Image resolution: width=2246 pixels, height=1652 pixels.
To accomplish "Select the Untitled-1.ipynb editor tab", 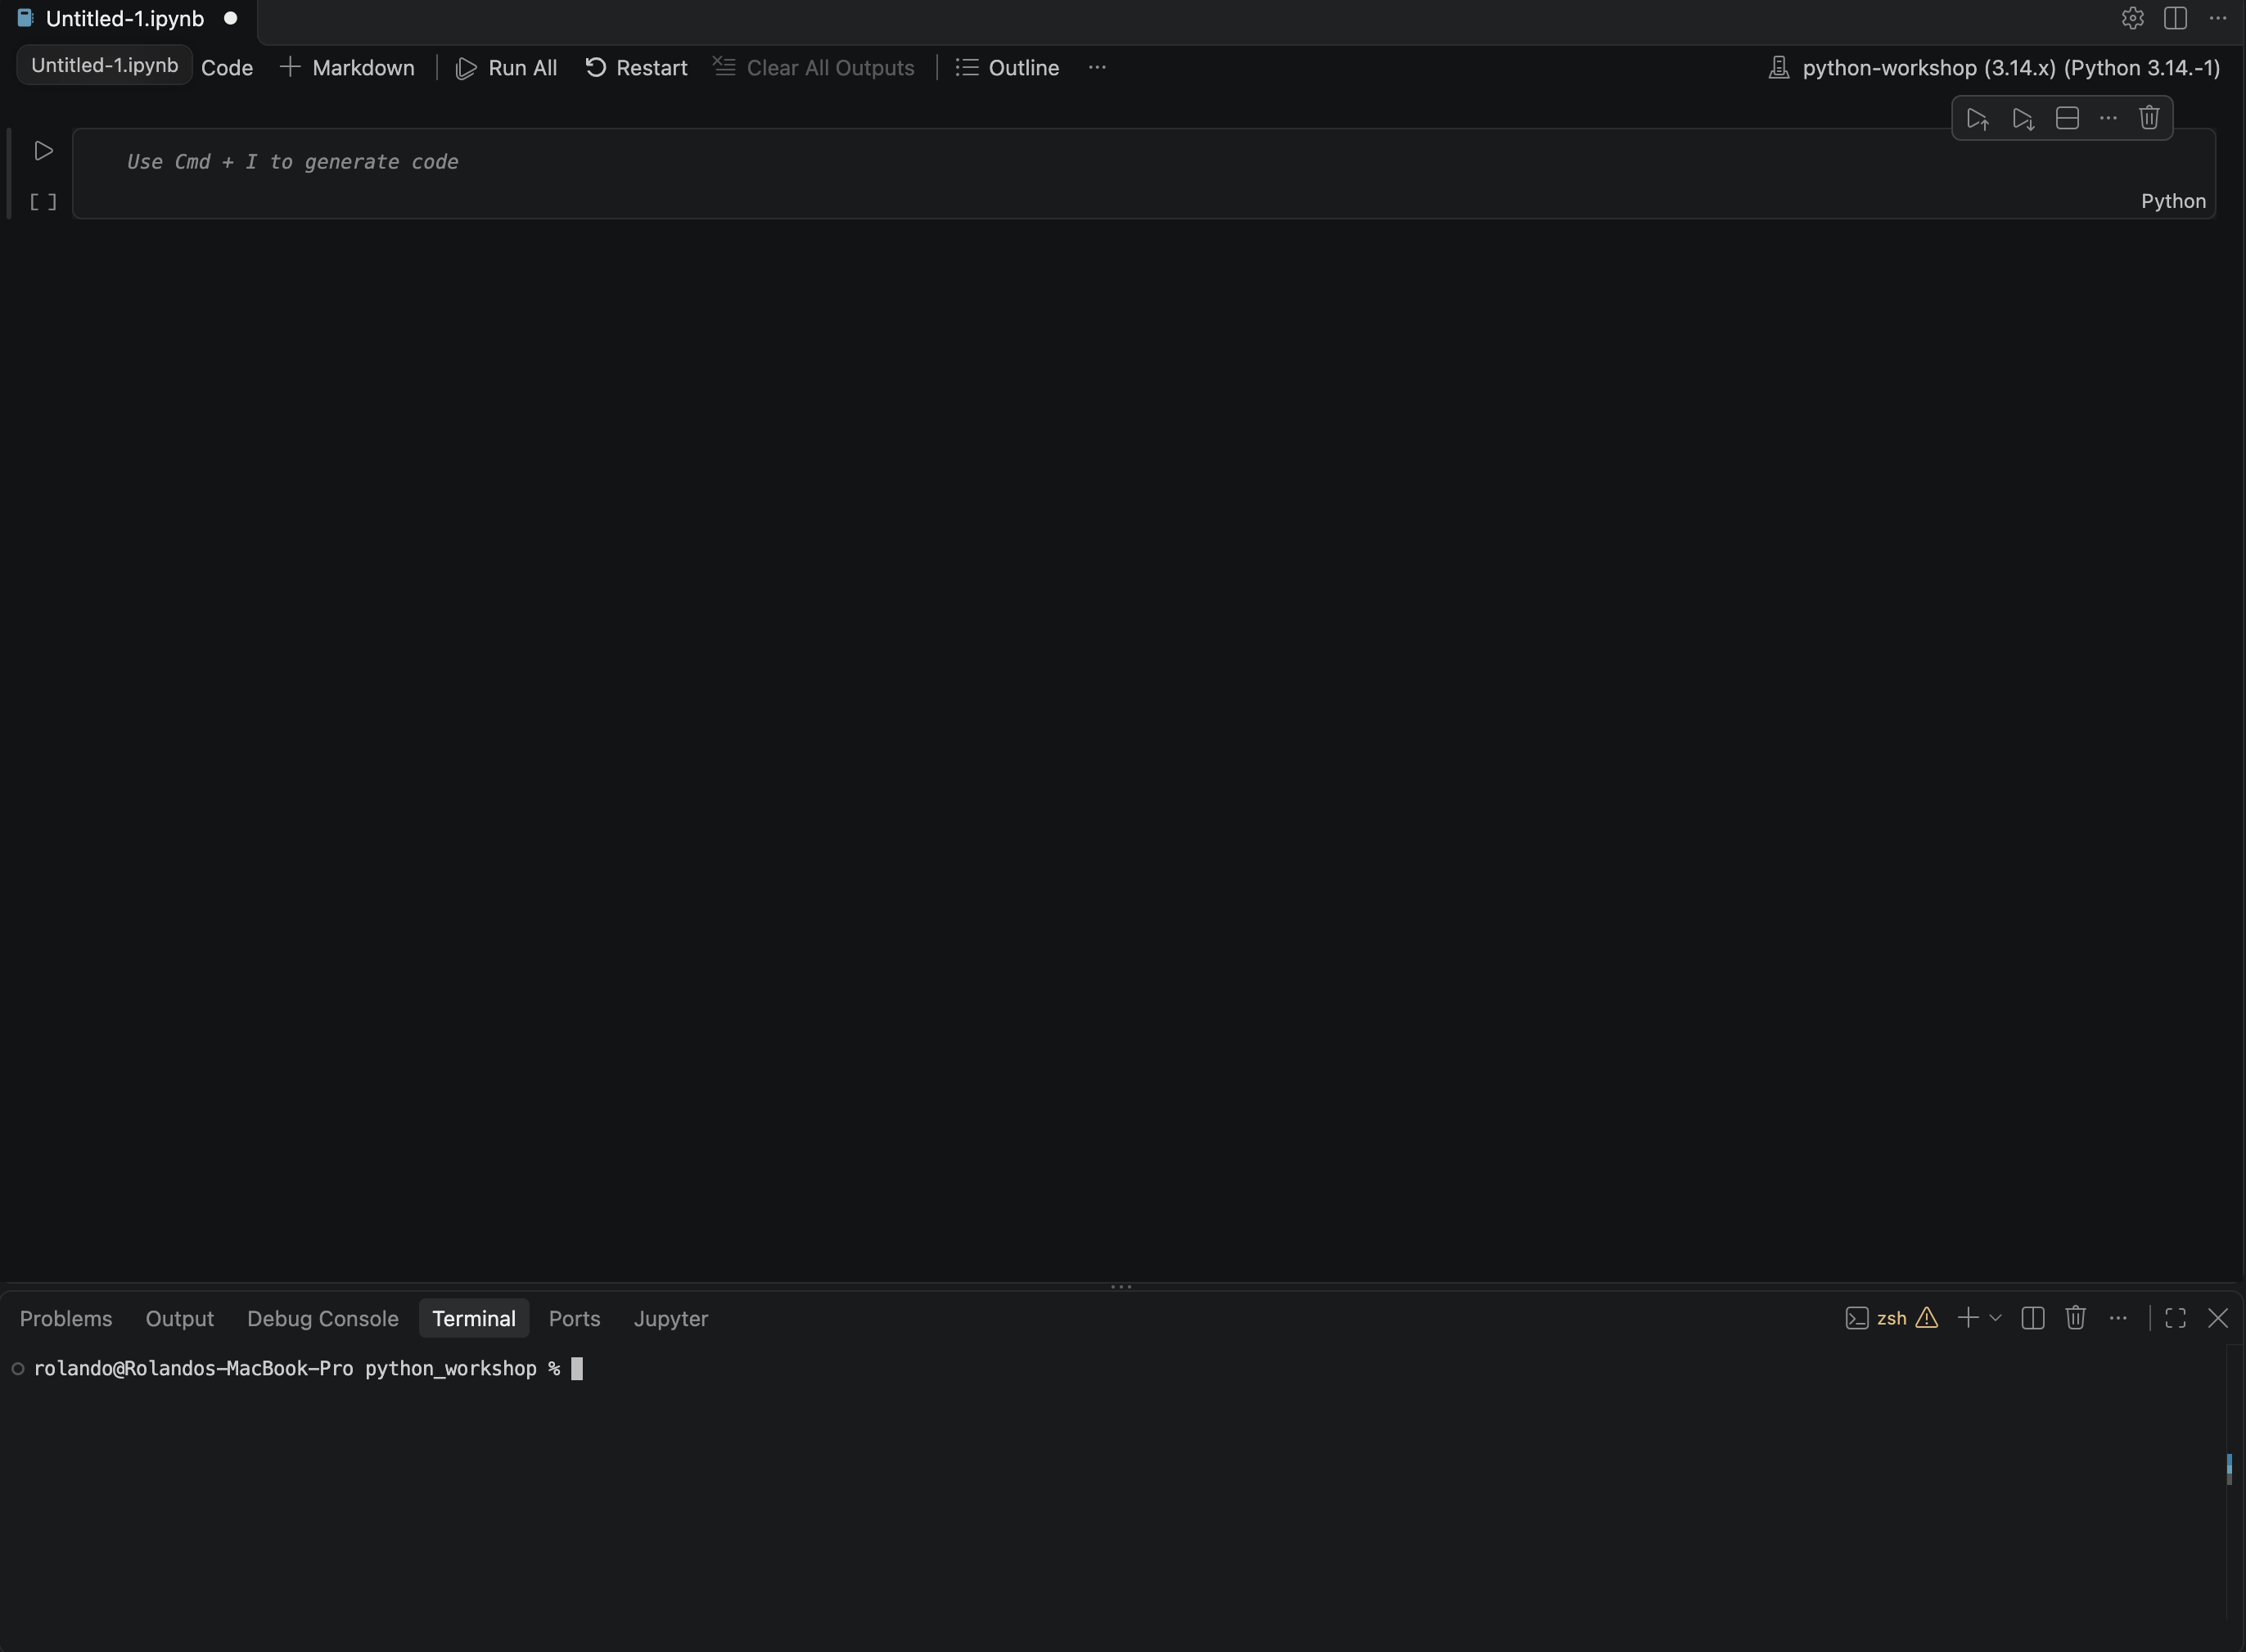I will 128,19.
